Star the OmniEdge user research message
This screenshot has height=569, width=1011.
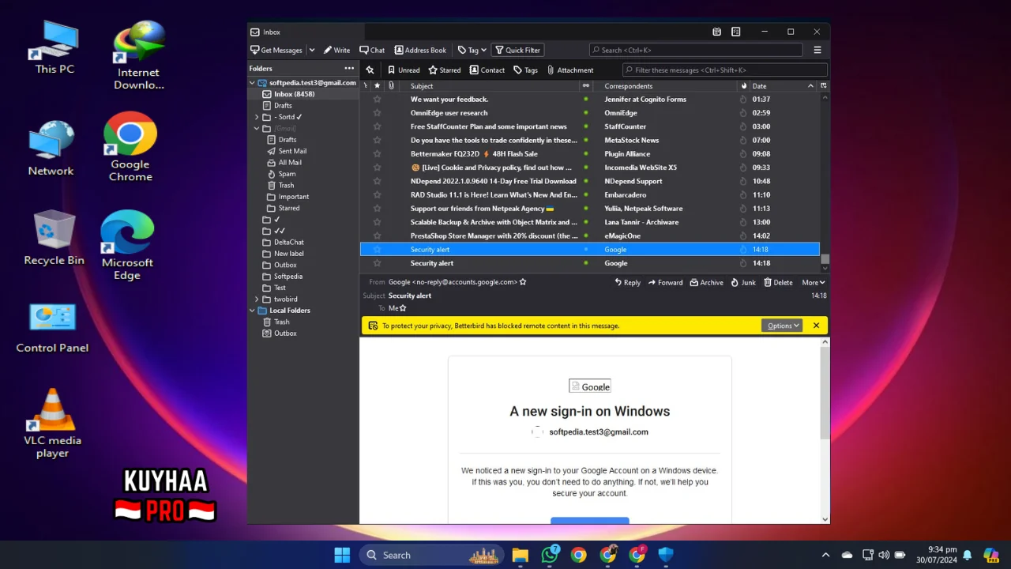pos(377,113)
